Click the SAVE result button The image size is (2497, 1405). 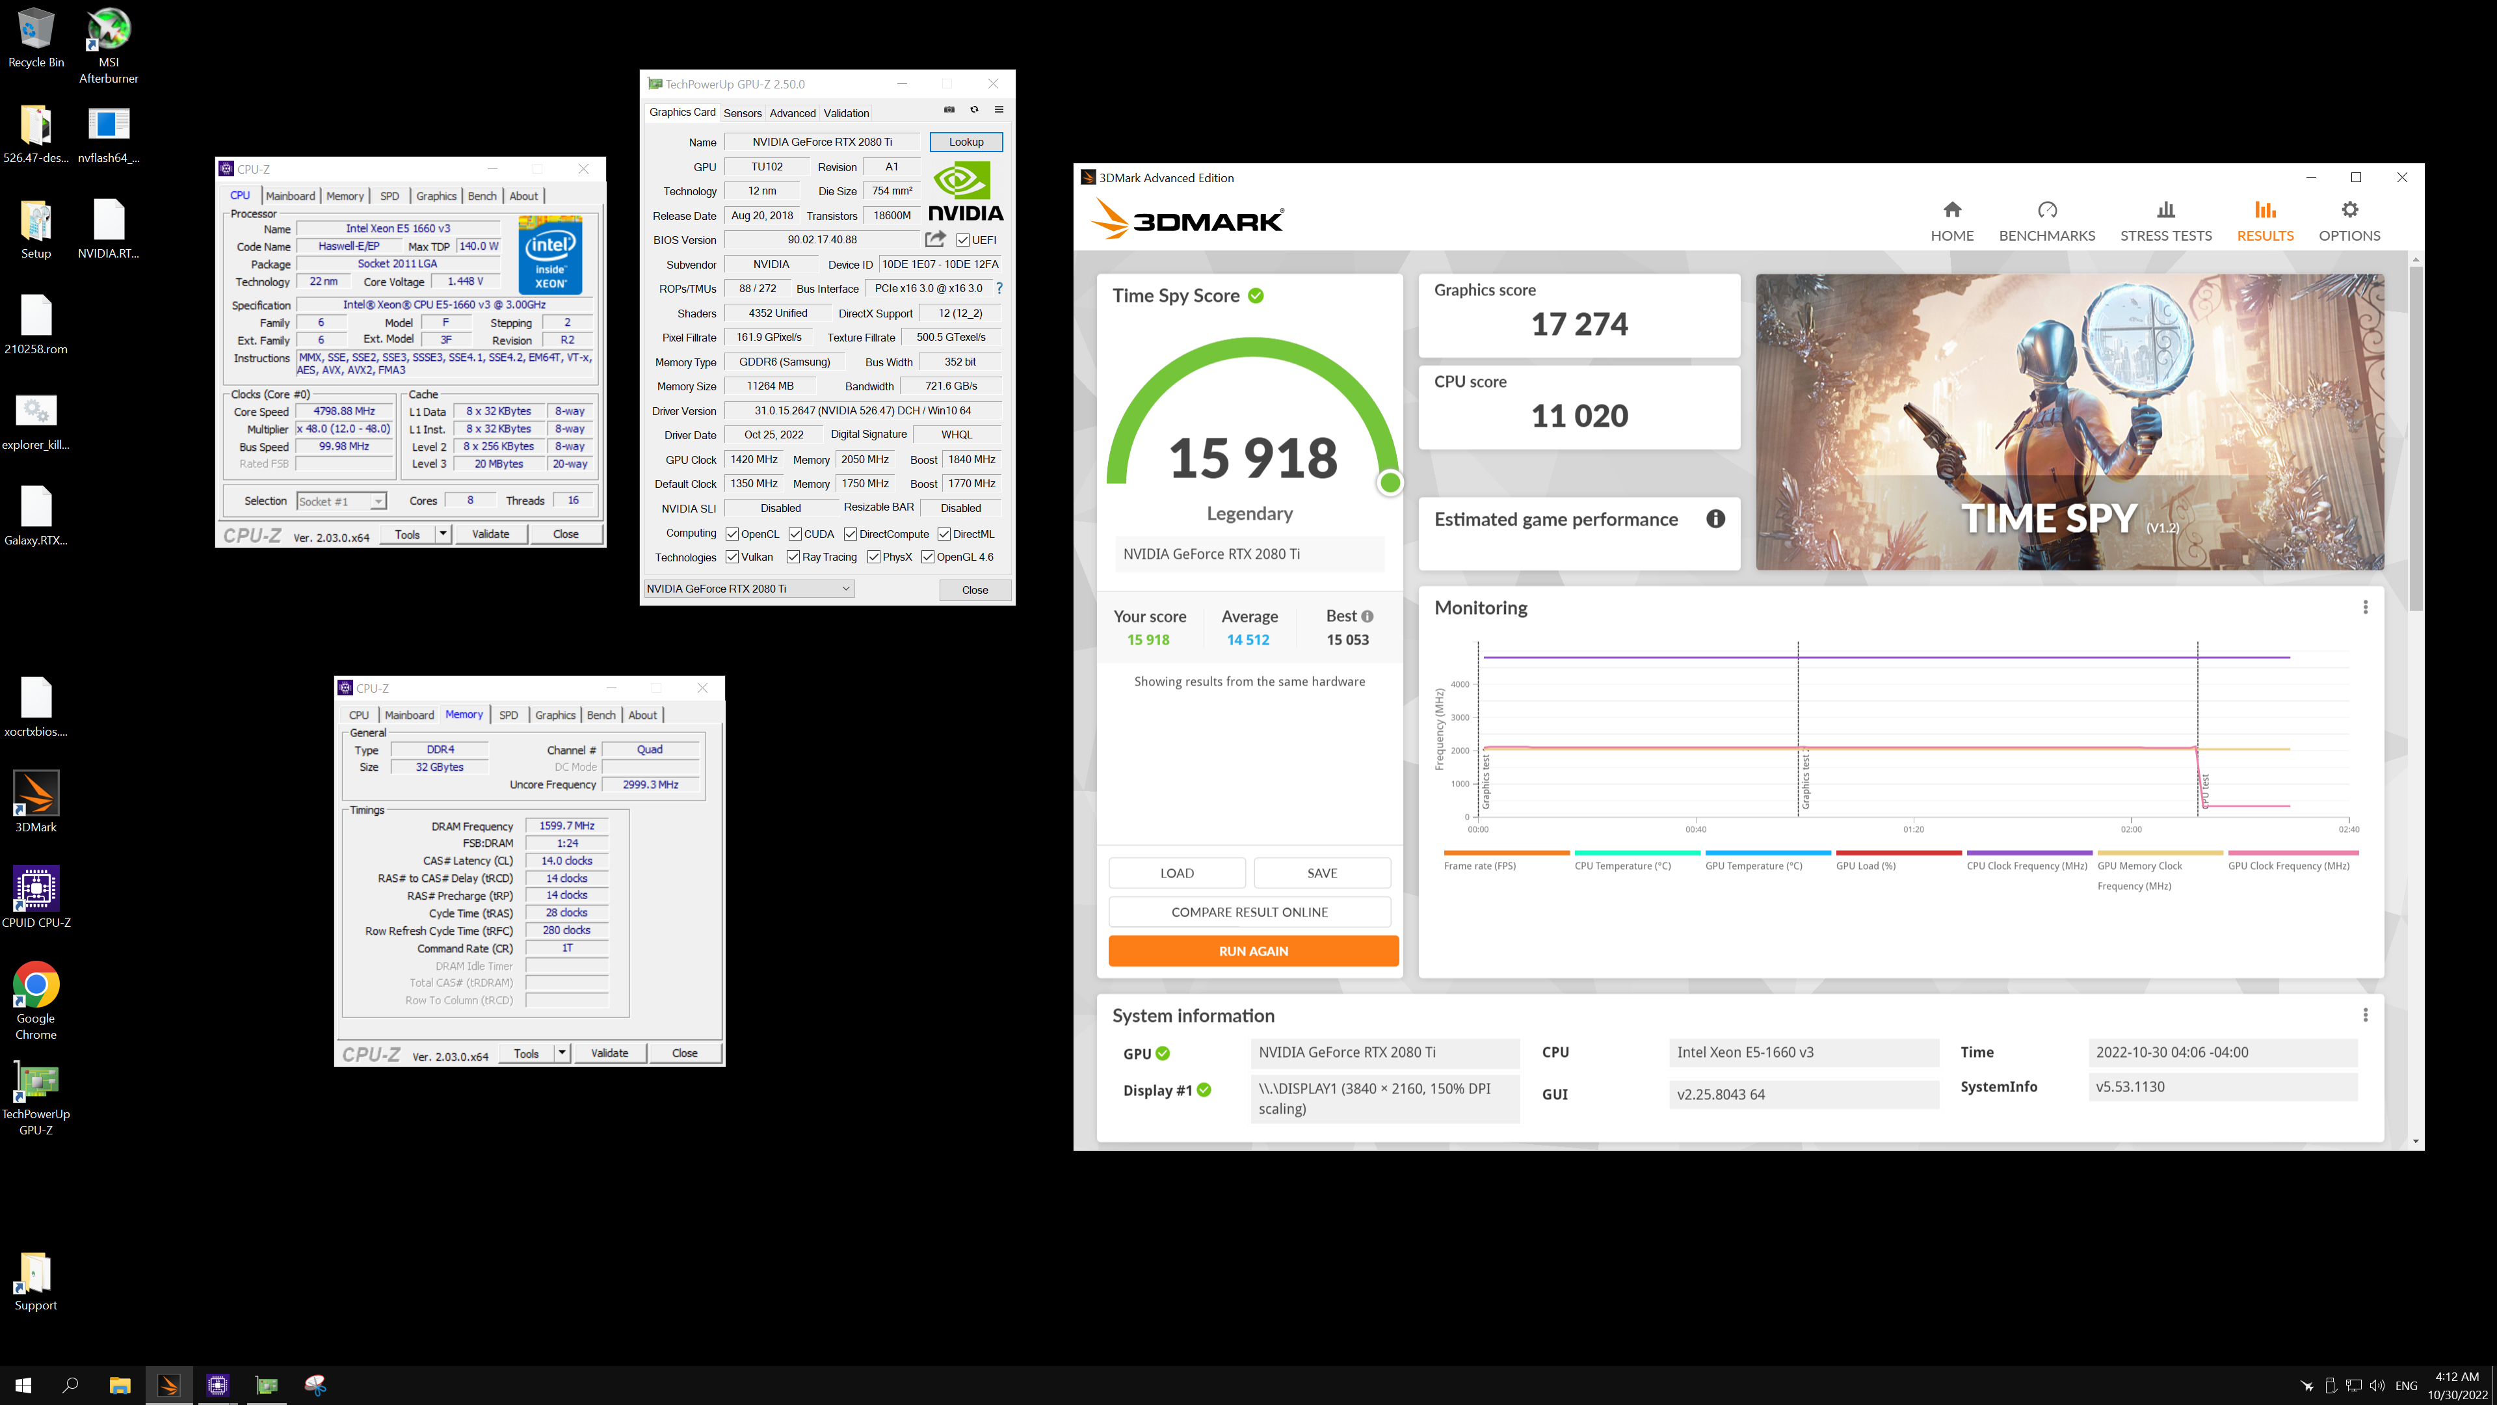(x=1322, y=873)
